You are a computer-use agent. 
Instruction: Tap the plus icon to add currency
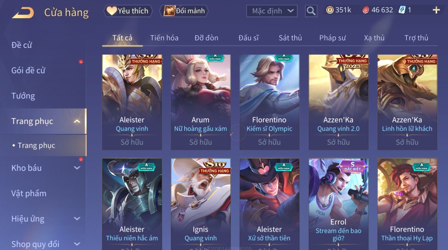click(436, 10)
